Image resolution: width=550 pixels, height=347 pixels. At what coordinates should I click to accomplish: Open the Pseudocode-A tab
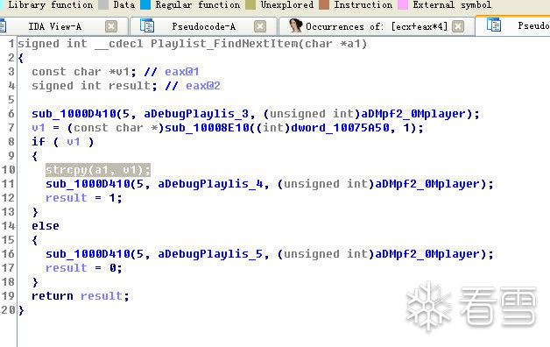tap(203, 26)
